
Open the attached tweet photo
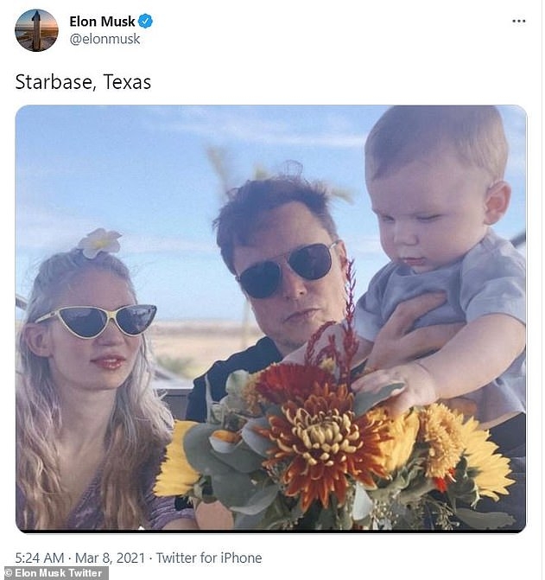tap(271, 319)
